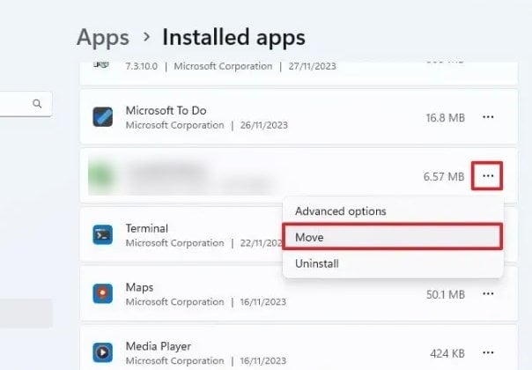Go back to Apps via breadcrumb
This screenshot has height=370, width=532.
click(103, 37)
